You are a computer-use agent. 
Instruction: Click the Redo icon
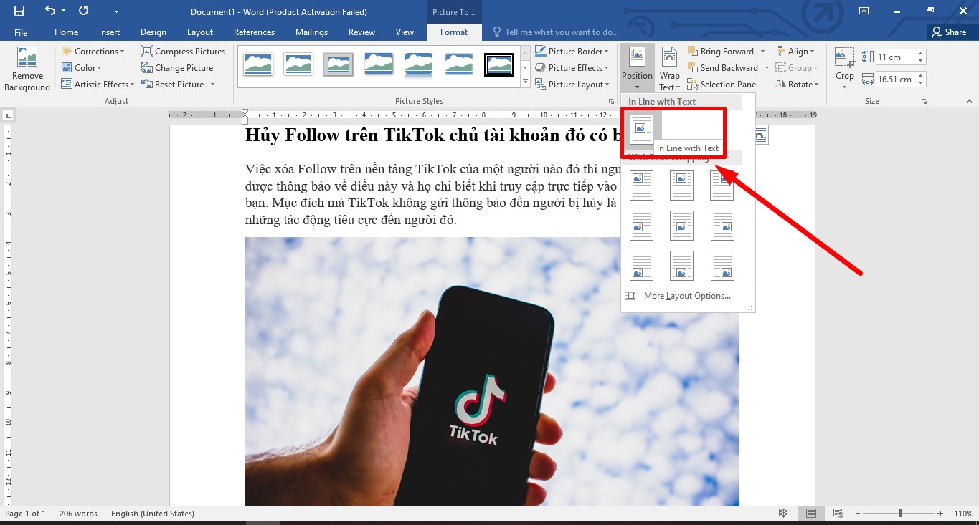(84, 11)
